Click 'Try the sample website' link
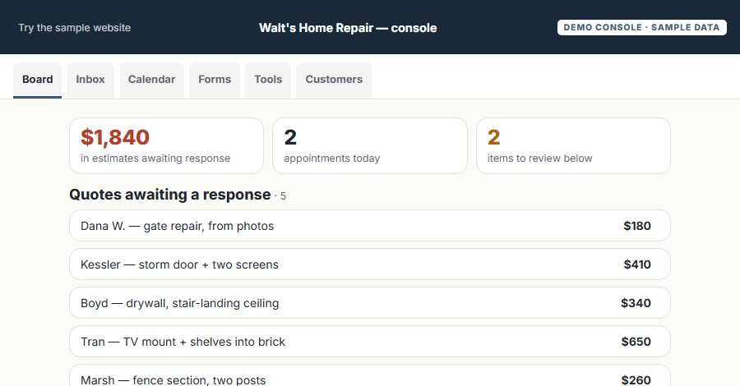 pyautogui.click(x=75, y=28)
